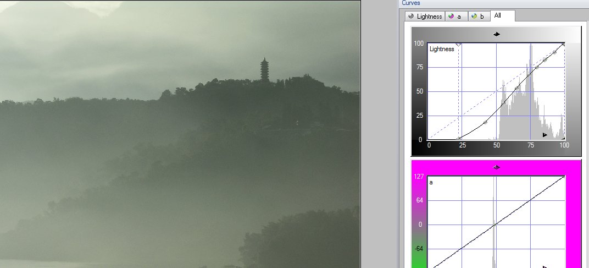
Task: Click the 'Lightness' label inside the curve graph
Action: tap(442, 49)
